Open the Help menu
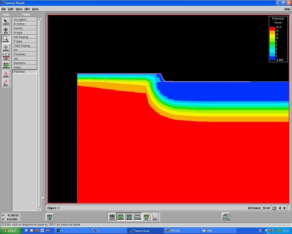This screenshot has width=292, height=234. click(287, 9)
